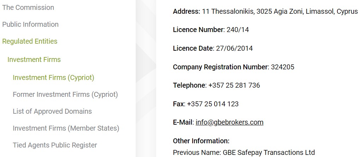Click the fax number +357 25 014 123
Image resolution: width=360 pixels, height=157 pixels.
point(213,104)
